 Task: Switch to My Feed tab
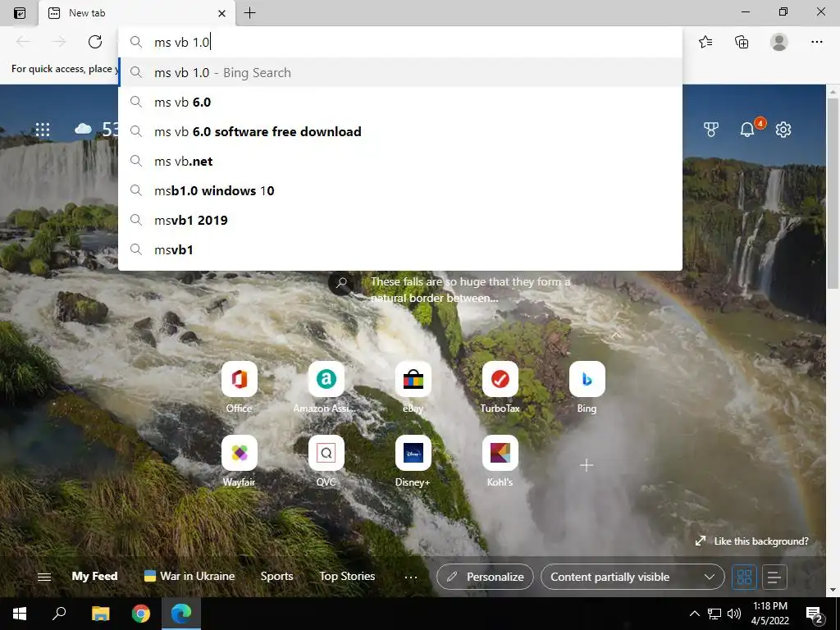point(94,577)
